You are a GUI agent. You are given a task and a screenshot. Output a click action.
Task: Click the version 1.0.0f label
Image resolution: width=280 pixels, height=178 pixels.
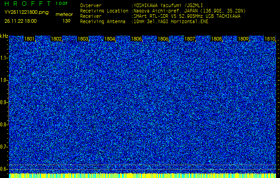click(61, 4)
